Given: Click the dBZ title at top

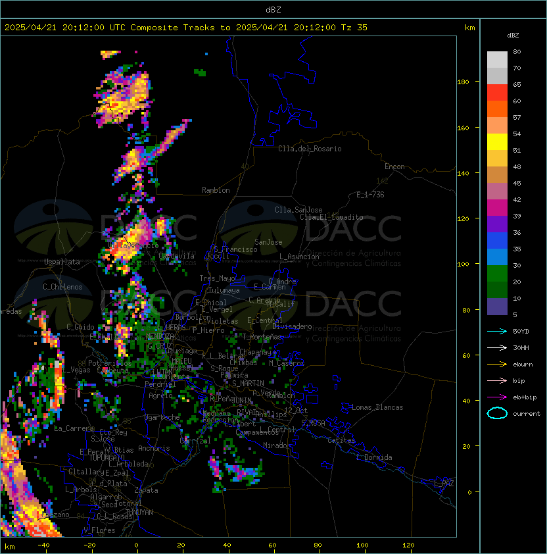Looking at the screenshot, I should pos(273,9).
